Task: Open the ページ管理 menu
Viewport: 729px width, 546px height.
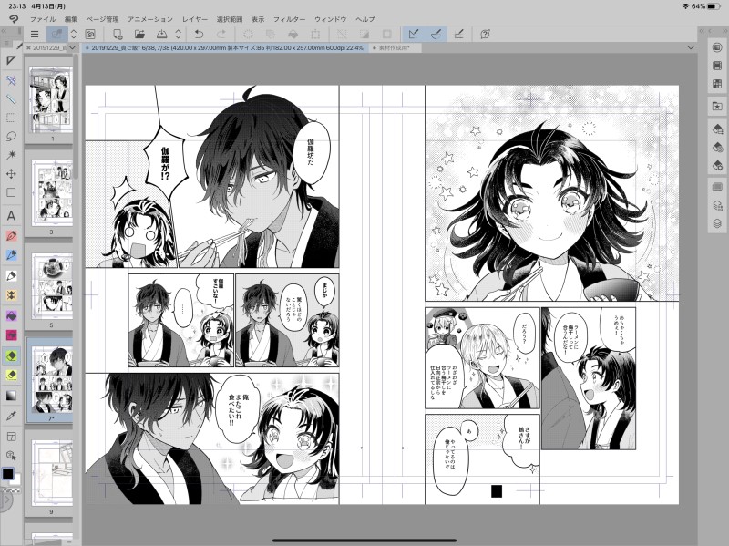Action: tap(103, 19)
